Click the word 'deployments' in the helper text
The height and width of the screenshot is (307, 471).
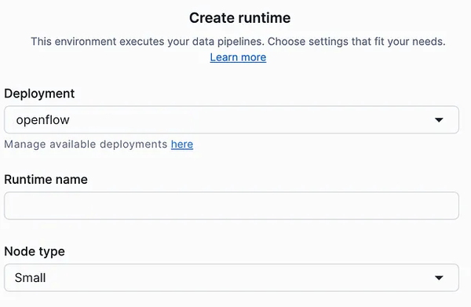click(133, 144)
